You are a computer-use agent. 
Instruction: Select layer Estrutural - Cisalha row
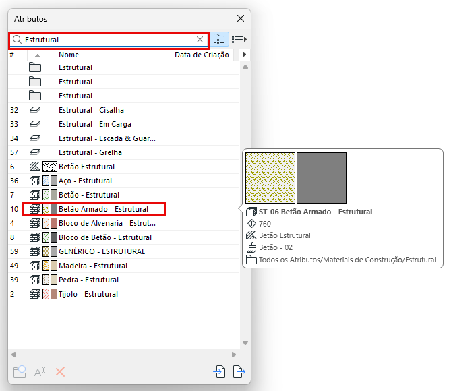pos(123,110)
